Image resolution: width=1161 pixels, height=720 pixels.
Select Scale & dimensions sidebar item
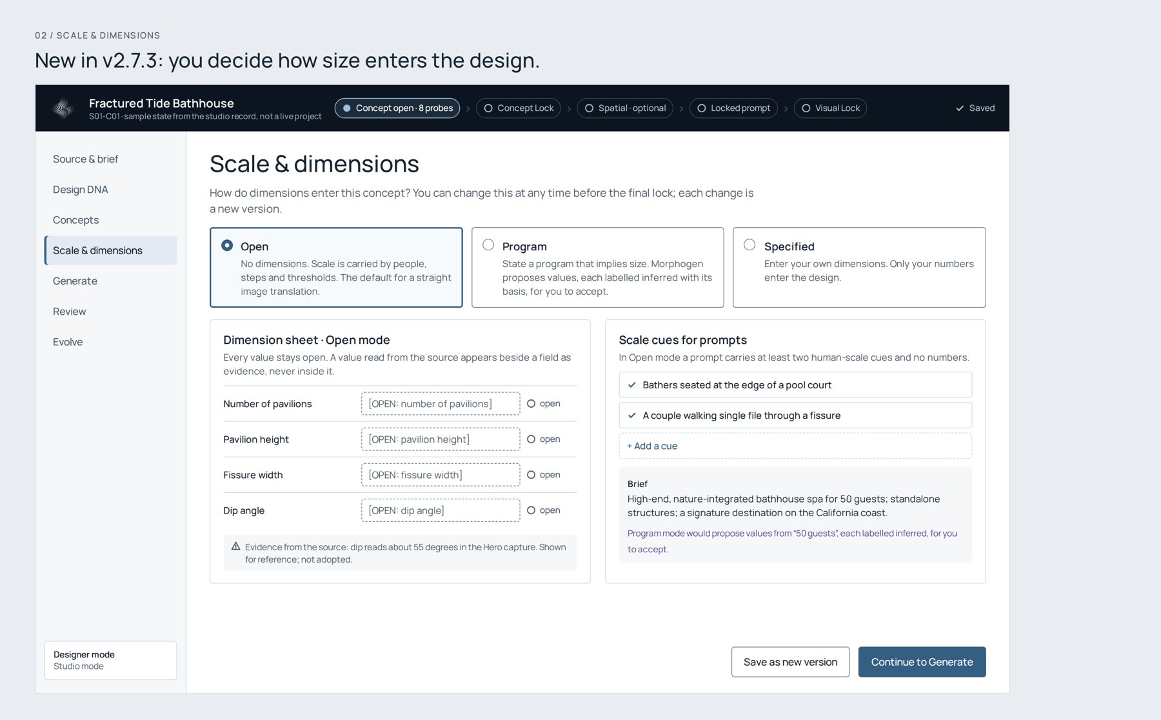tap(110, 250)
